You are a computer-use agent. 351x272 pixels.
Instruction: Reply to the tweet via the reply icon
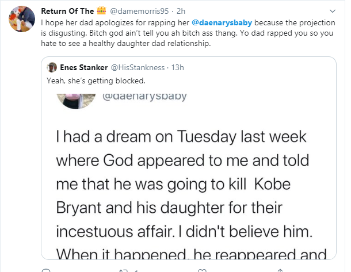47,269
